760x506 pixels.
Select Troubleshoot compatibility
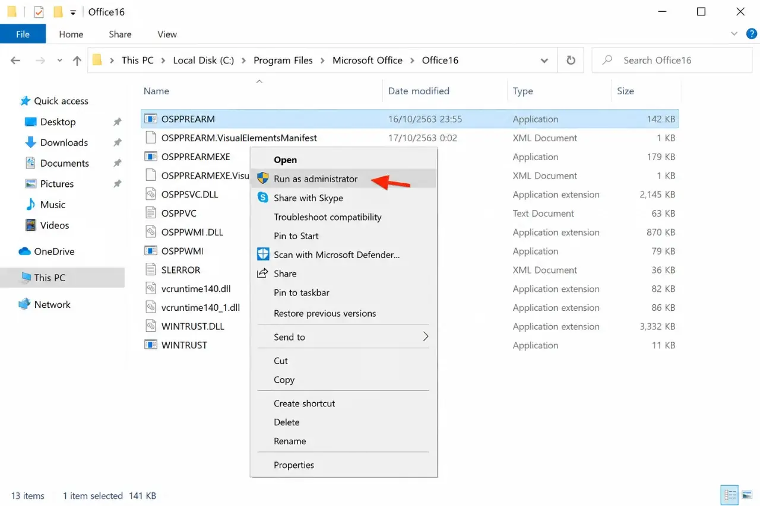click(x=344, y=217)
